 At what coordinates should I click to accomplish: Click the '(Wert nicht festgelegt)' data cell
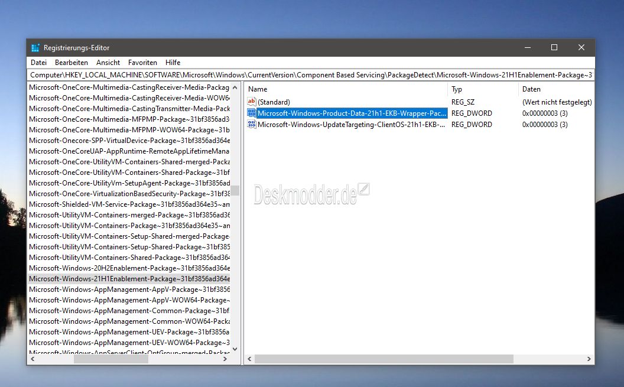click(x=557, y=102)
